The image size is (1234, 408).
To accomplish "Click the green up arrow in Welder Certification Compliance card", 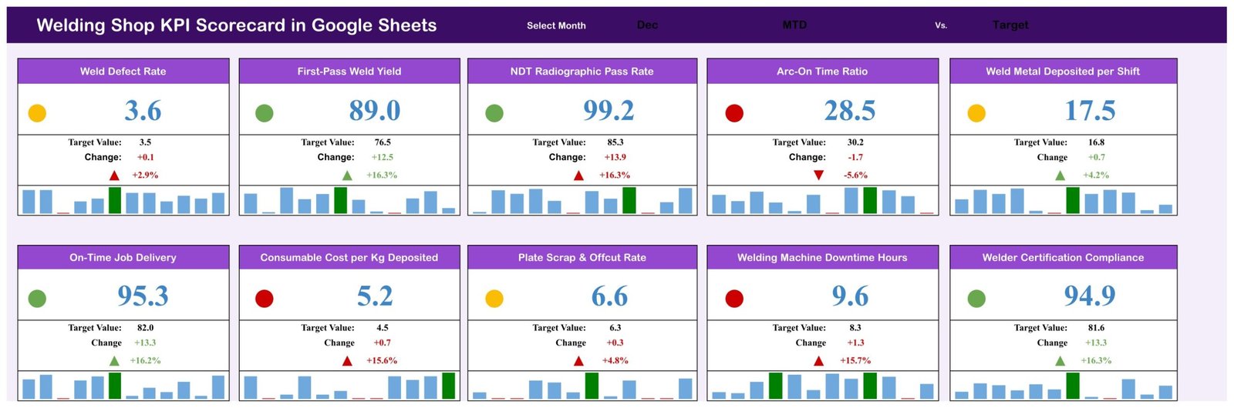I will [x=1060, y=361].
